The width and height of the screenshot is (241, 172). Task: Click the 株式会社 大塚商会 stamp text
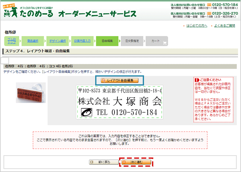(120, 101)
